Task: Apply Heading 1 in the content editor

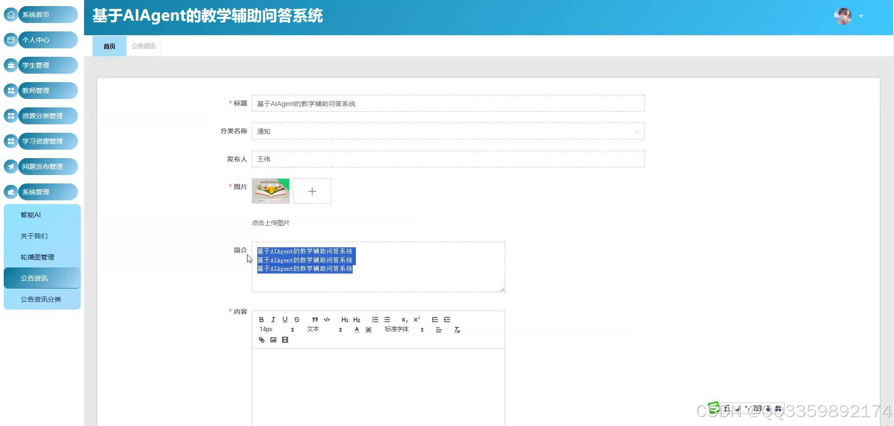Action: (345, 319)
